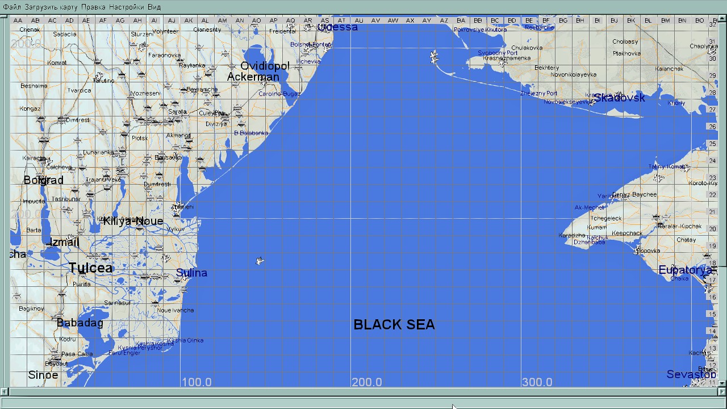Click the Eupatorya city label
The image size is (727, 409).
tap(686, 270)
